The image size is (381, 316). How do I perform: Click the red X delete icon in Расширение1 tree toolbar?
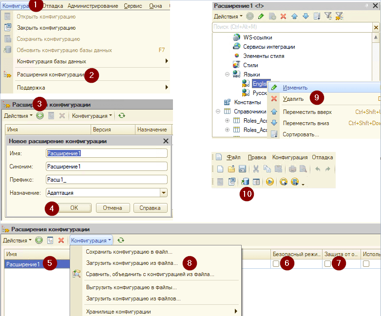[x=284, y=16]
